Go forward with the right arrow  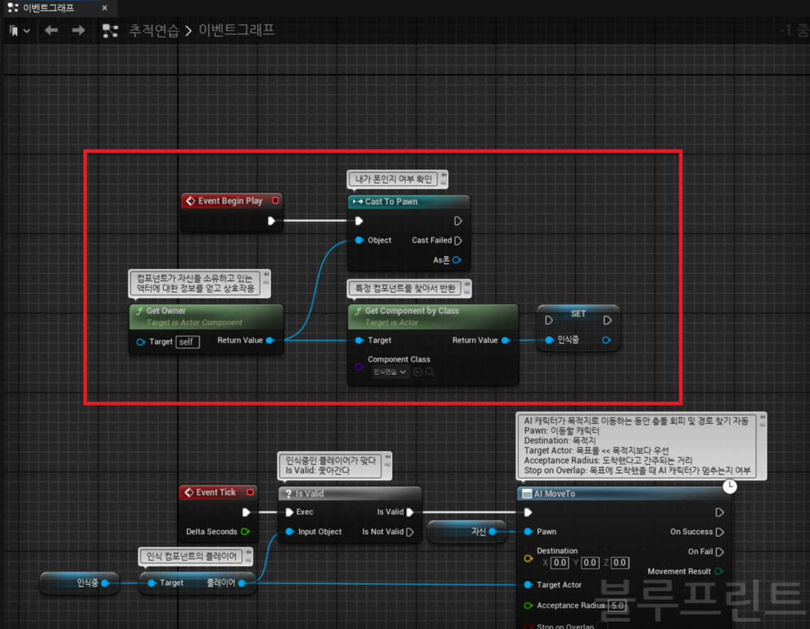point(79,30)
